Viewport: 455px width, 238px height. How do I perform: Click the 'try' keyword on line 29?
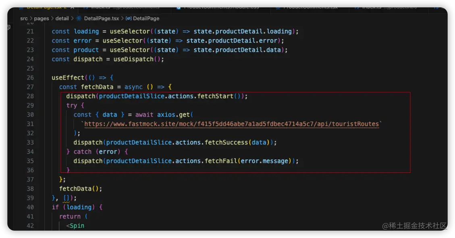point(71,106)
